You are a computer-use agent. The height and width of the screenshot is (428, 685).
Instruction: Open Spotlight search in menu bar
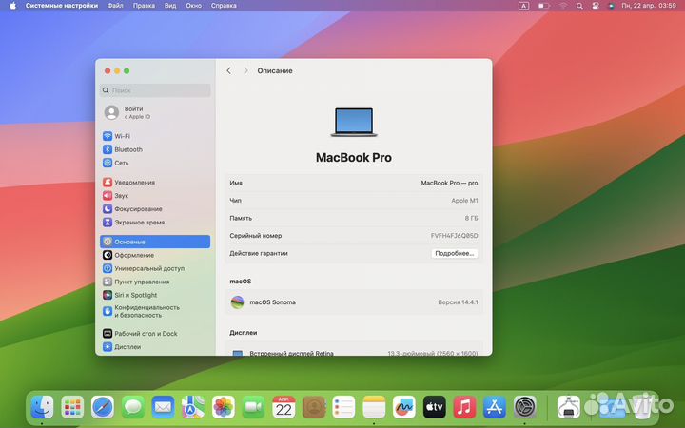point(579,6)
